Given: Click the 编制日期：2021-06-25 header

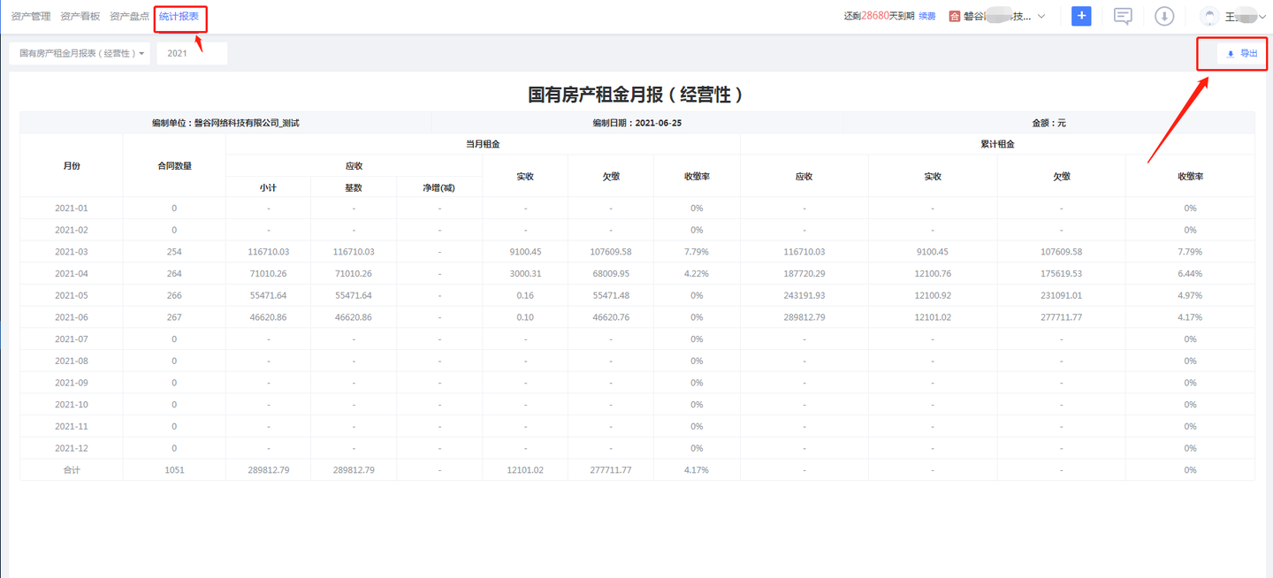Looking at the screenshot, I should (x=636, y=123).
